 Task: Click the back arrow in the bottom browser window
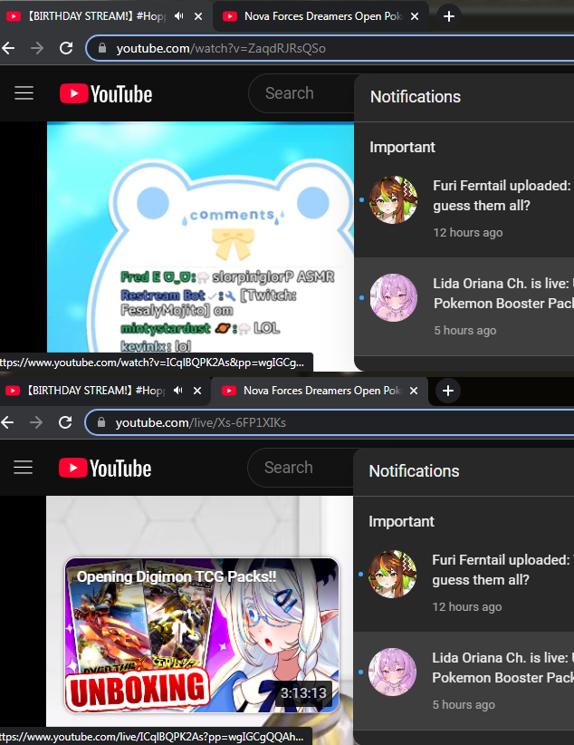coord(6,422)
